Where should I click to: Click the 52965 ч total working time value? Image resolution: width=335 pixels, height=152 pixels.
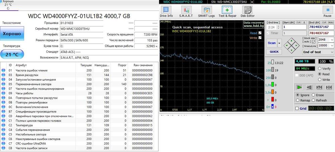tap(146, 46)
